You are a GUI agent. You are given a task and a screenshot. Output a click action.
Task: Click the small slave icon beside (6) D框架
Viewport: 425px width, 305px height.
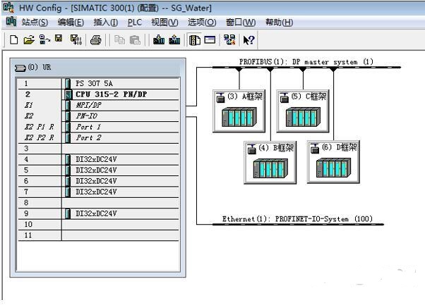coord(315,149)
